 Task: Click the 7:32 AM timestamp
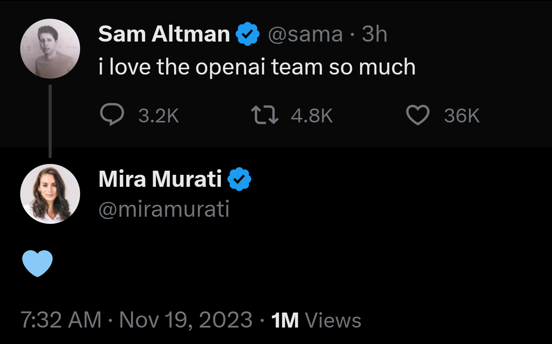[x=61, y=320]
